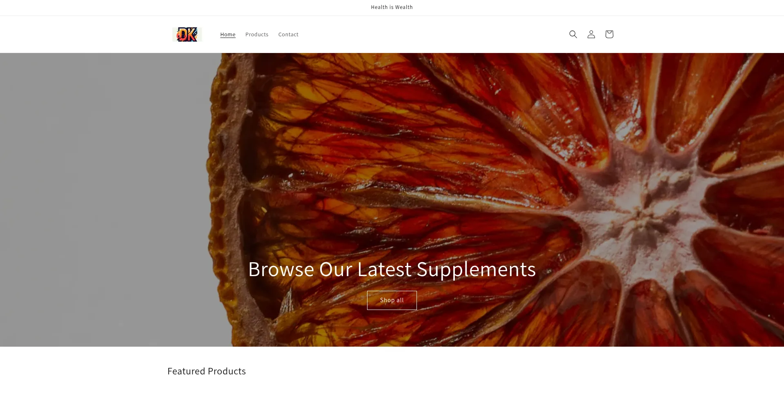
Task: Click the word Browse in the hero title
Action: [x=281, y=269]
